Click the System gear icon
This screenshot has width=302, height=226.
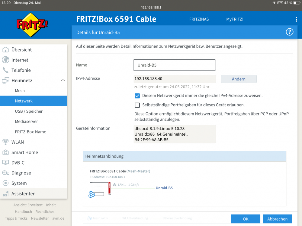(x=5, y=183)
